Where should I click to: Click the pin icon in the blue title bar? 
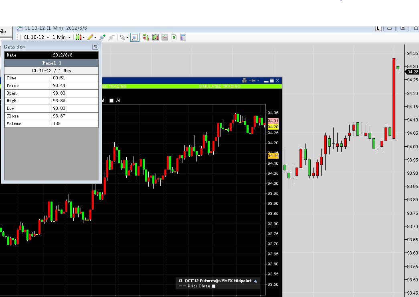pos(253,81)
